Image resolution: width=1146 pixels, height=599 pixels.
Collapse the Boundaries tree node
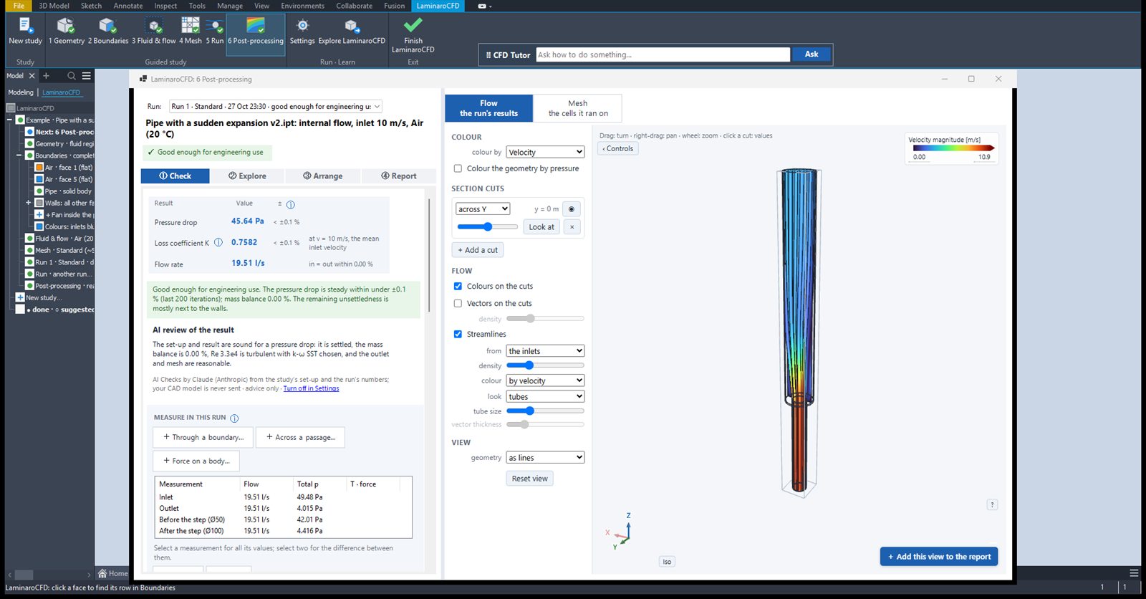point(19,155)
